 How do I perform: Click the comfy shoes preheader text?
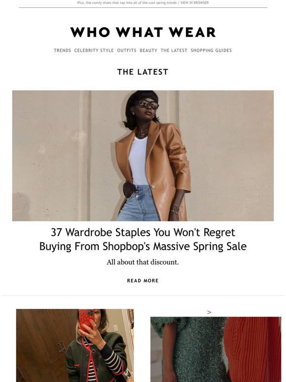click(127, 2)
